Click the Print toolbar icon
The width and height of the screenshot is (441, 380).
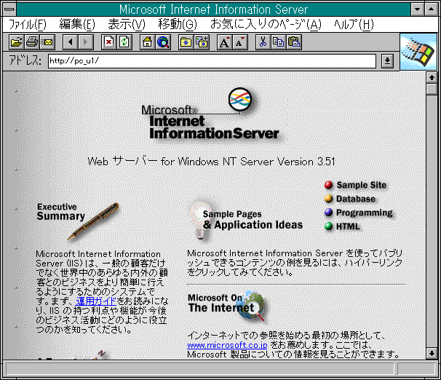(32, 42)
